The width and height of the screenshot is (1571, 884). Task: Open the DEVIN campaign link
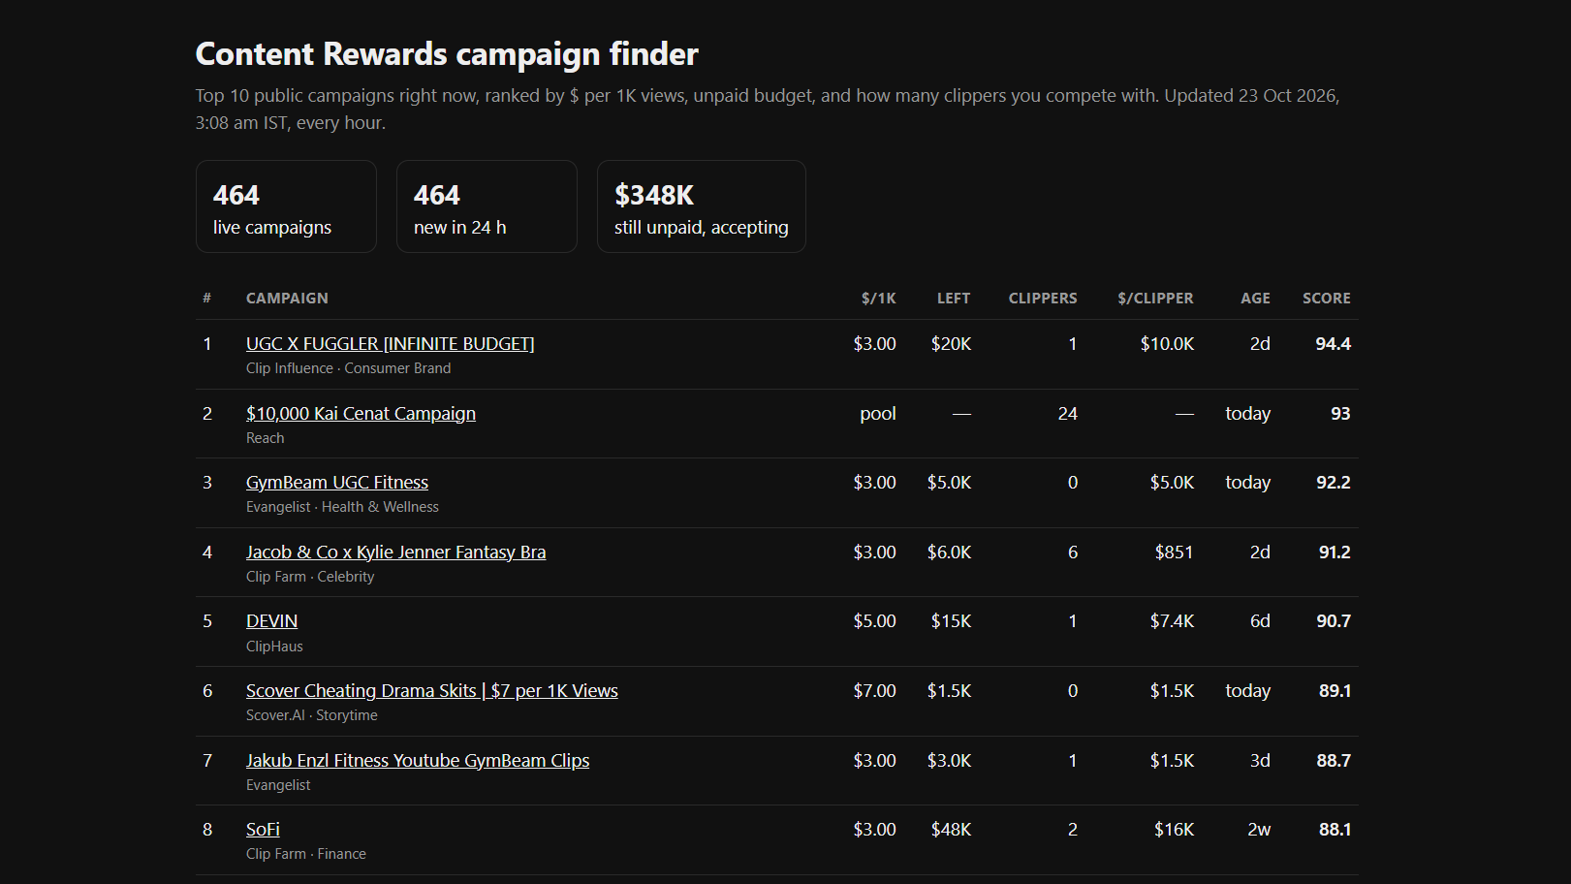(x=271, y=621)
